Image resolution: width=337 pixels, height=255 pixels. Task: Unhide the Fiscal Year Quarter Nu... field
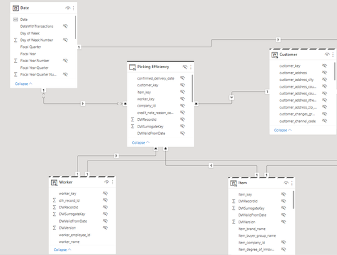click(65, 74)
